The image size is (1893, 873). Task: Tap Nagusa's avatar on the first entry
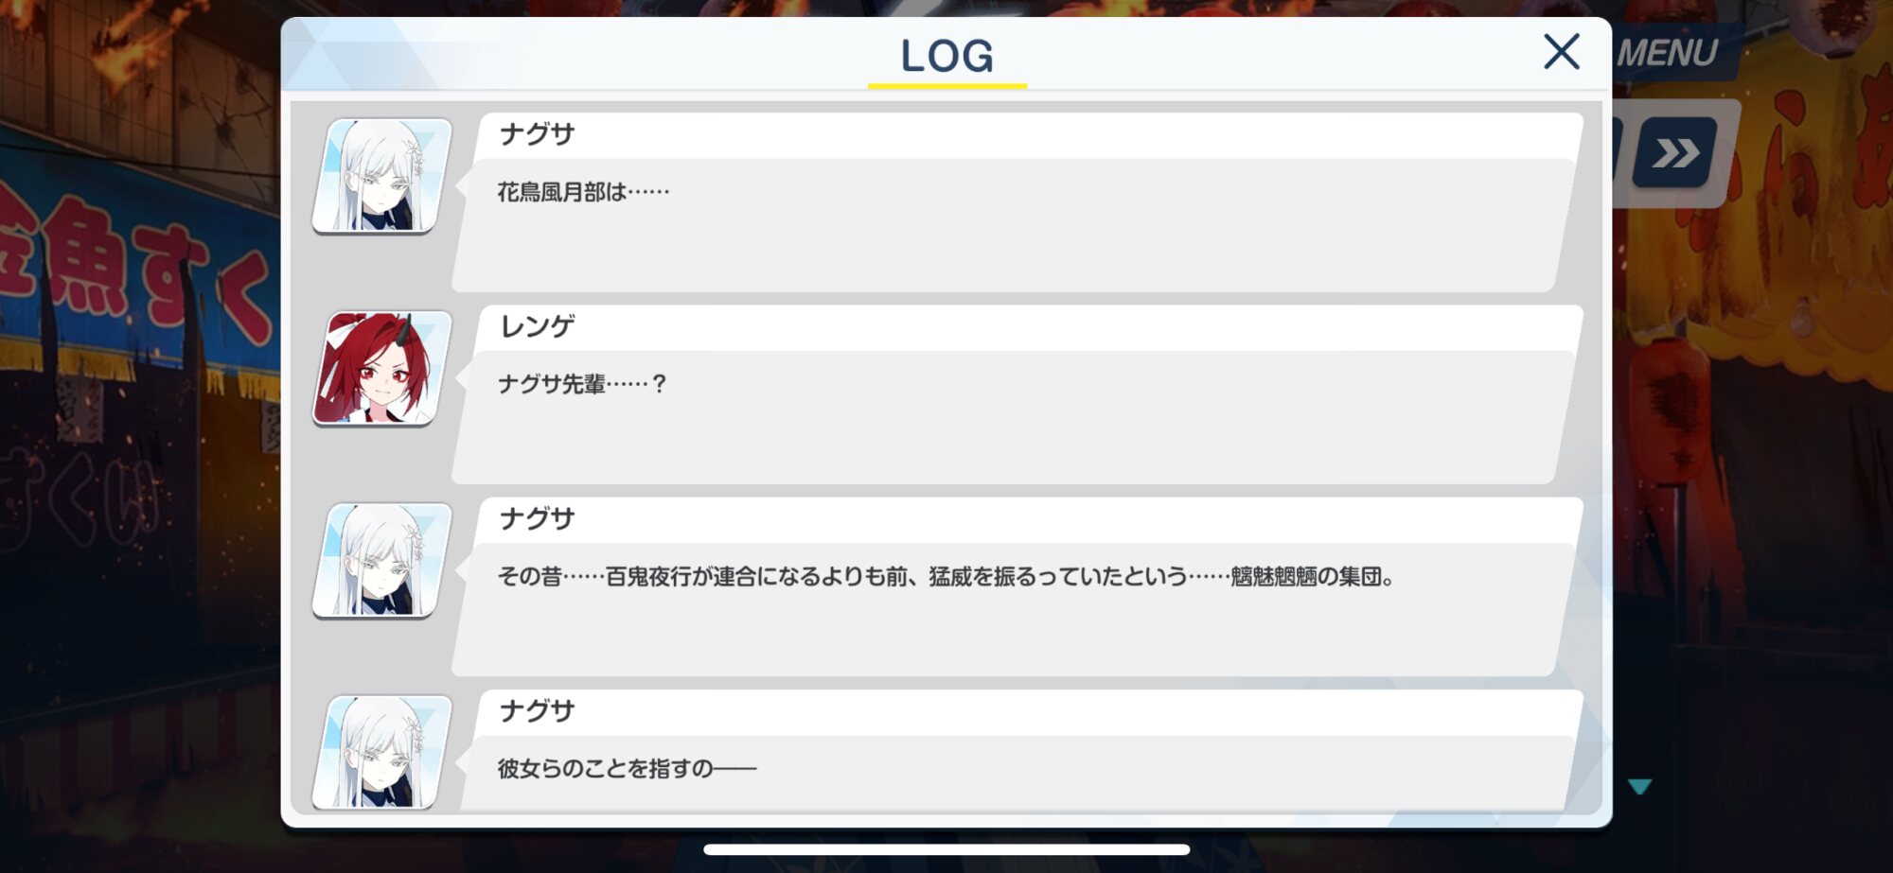point(381,176)
